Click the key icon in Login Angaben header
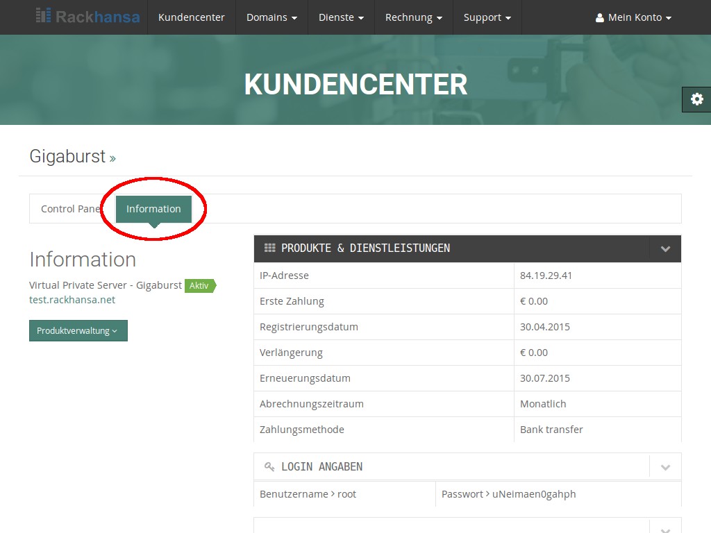 [x=269, y=466]
